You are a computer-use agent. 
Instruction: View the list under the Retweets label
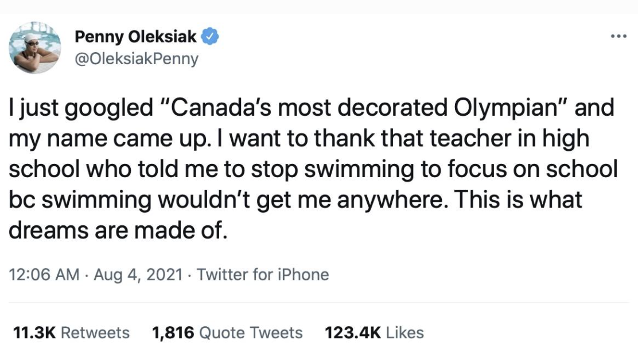click(95, 333)
